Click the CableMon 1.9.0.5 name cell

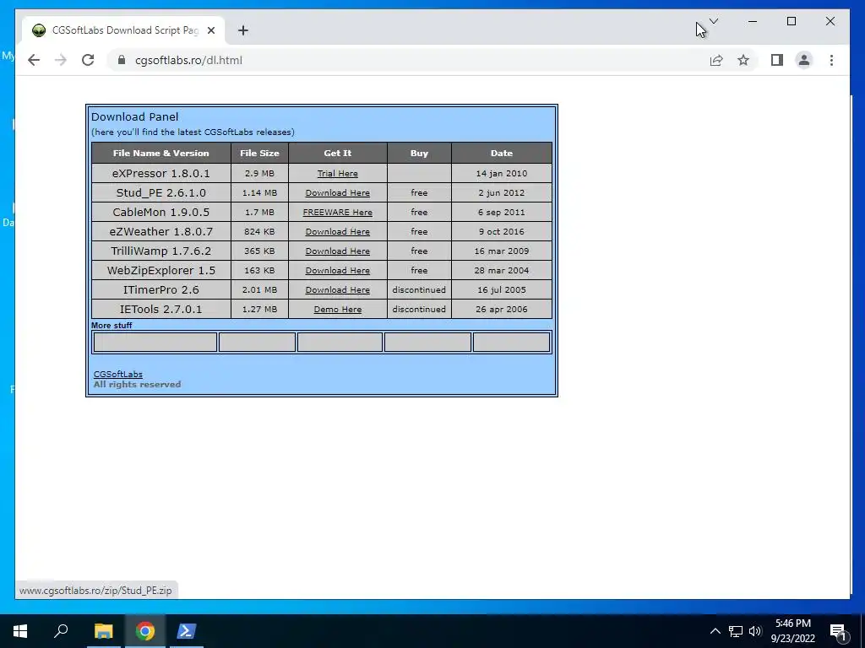tap(161, 212)
